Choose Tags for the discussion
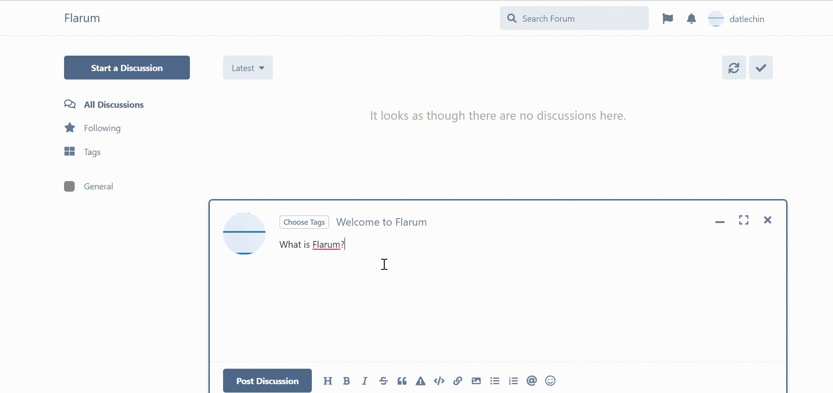This screenshot has width=833, height=393. (x=304, y=222)
